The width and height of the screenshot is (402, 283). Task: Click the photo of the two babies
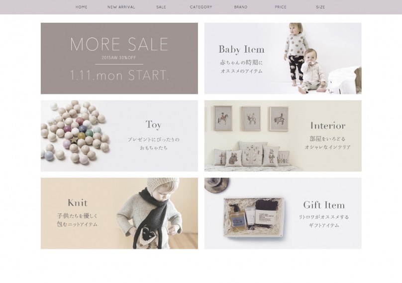[305, 59]
